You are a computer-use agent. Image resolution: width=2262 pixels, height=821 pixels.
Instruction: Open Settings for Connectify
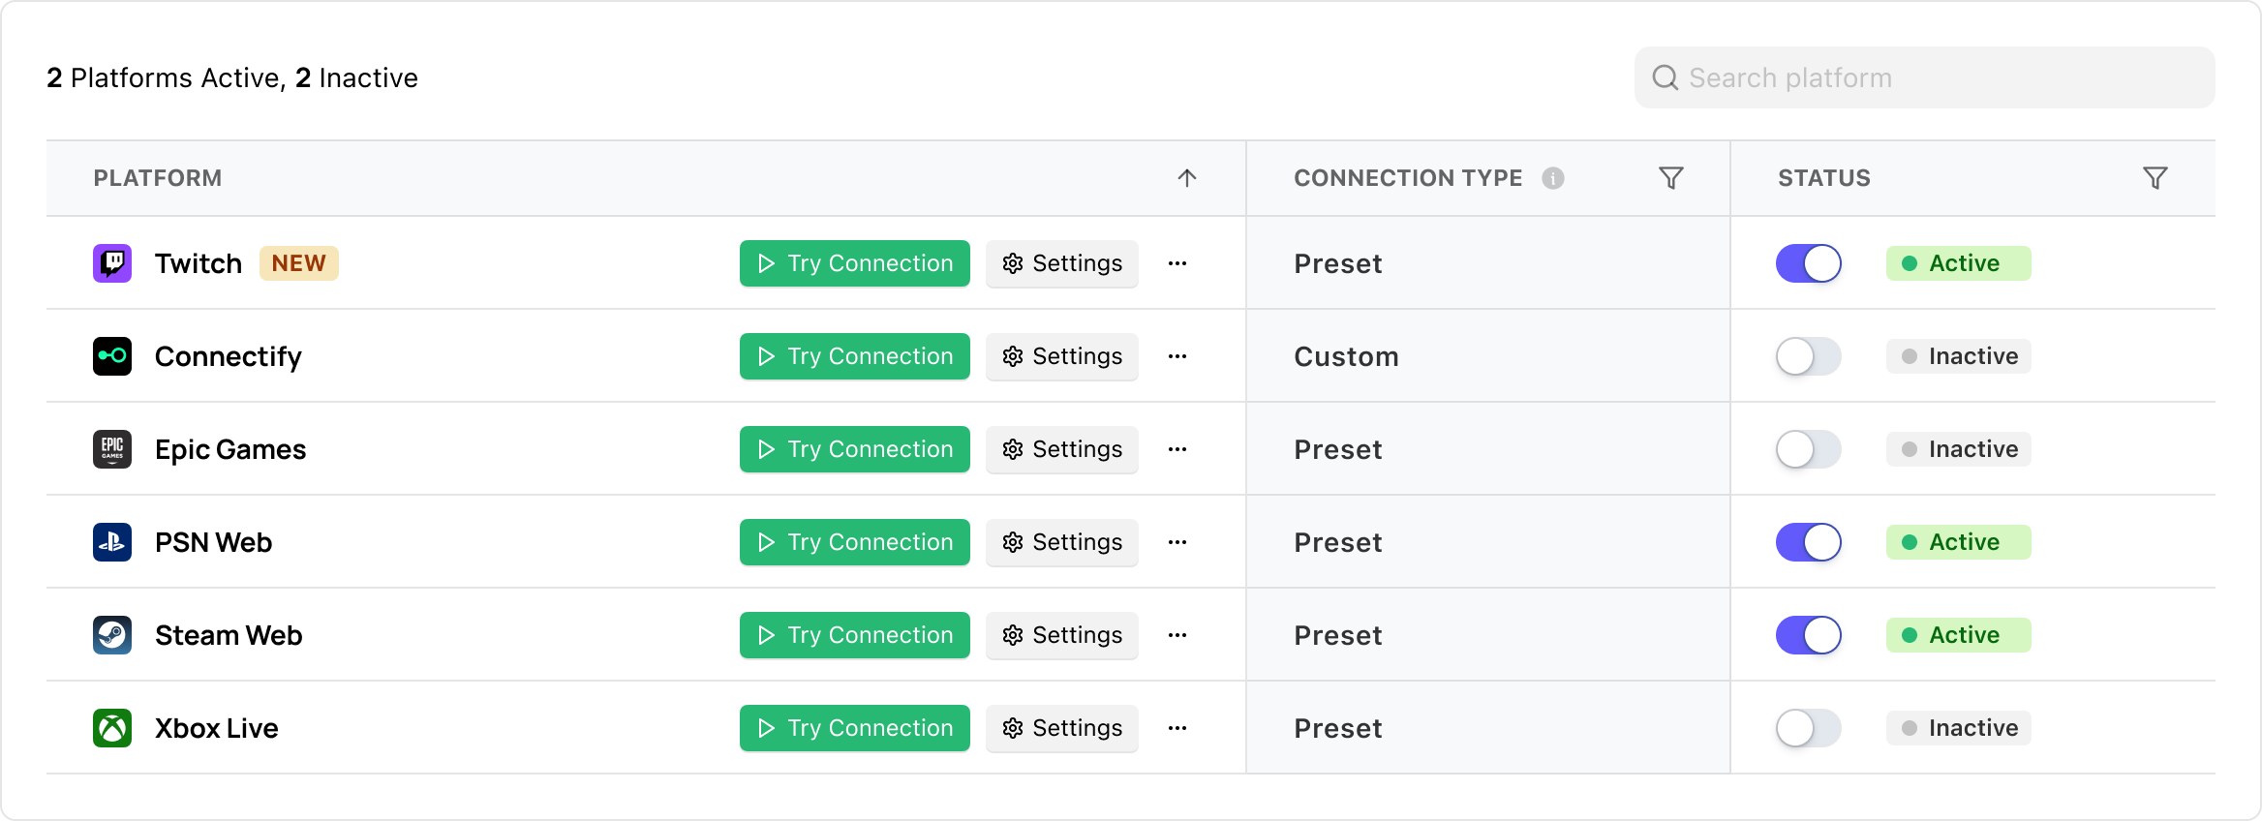click(x=1062, y=356)
